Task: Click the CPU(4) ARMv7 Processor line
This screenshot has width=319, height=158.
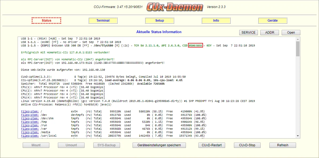Action: click(x=63, y=97)
